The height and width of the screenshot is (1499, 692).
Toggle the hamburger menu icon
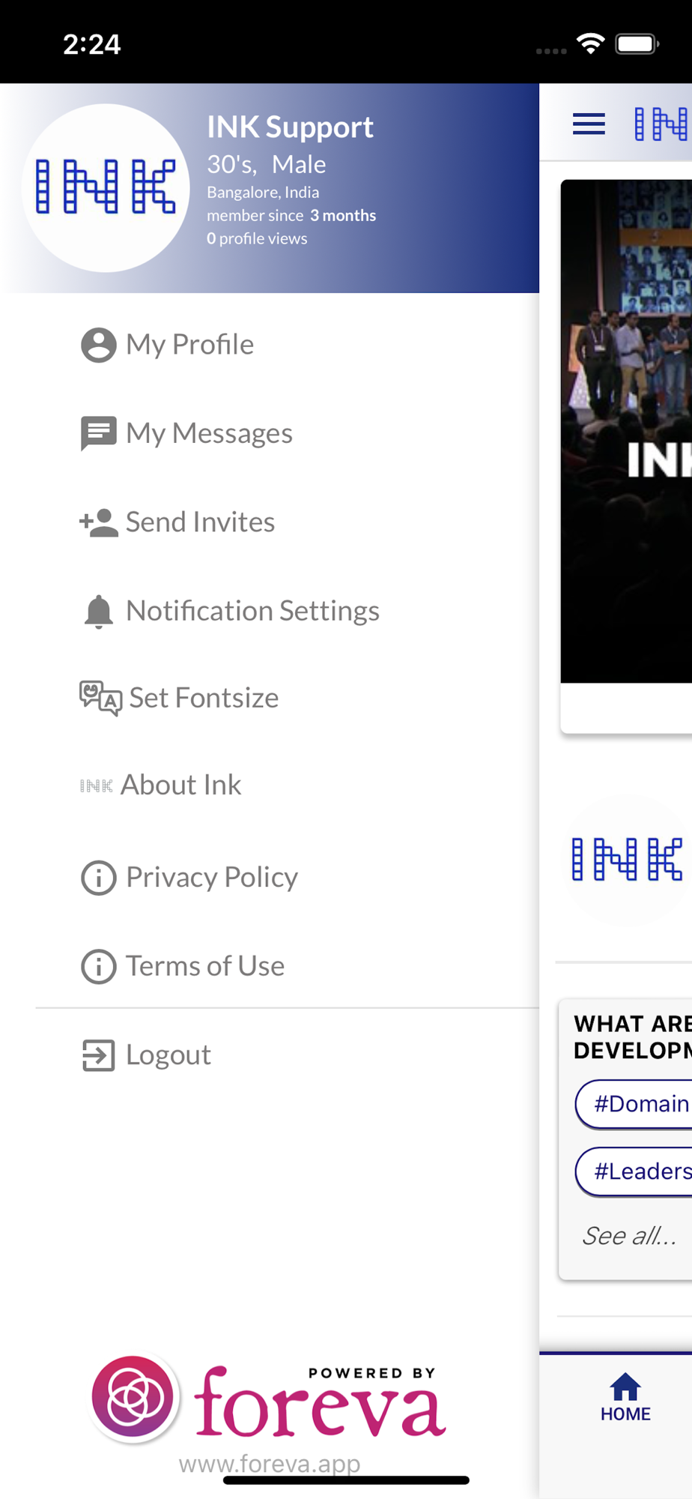[x=589, y=124]
